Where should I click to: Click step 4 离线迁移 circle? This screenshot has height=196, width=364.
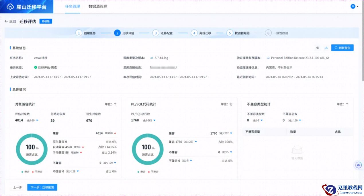pos(194,33)
